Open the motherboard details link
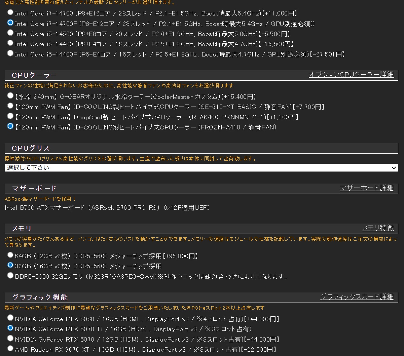404x356 pixels. pyautogui.click(x=367, y=188)
